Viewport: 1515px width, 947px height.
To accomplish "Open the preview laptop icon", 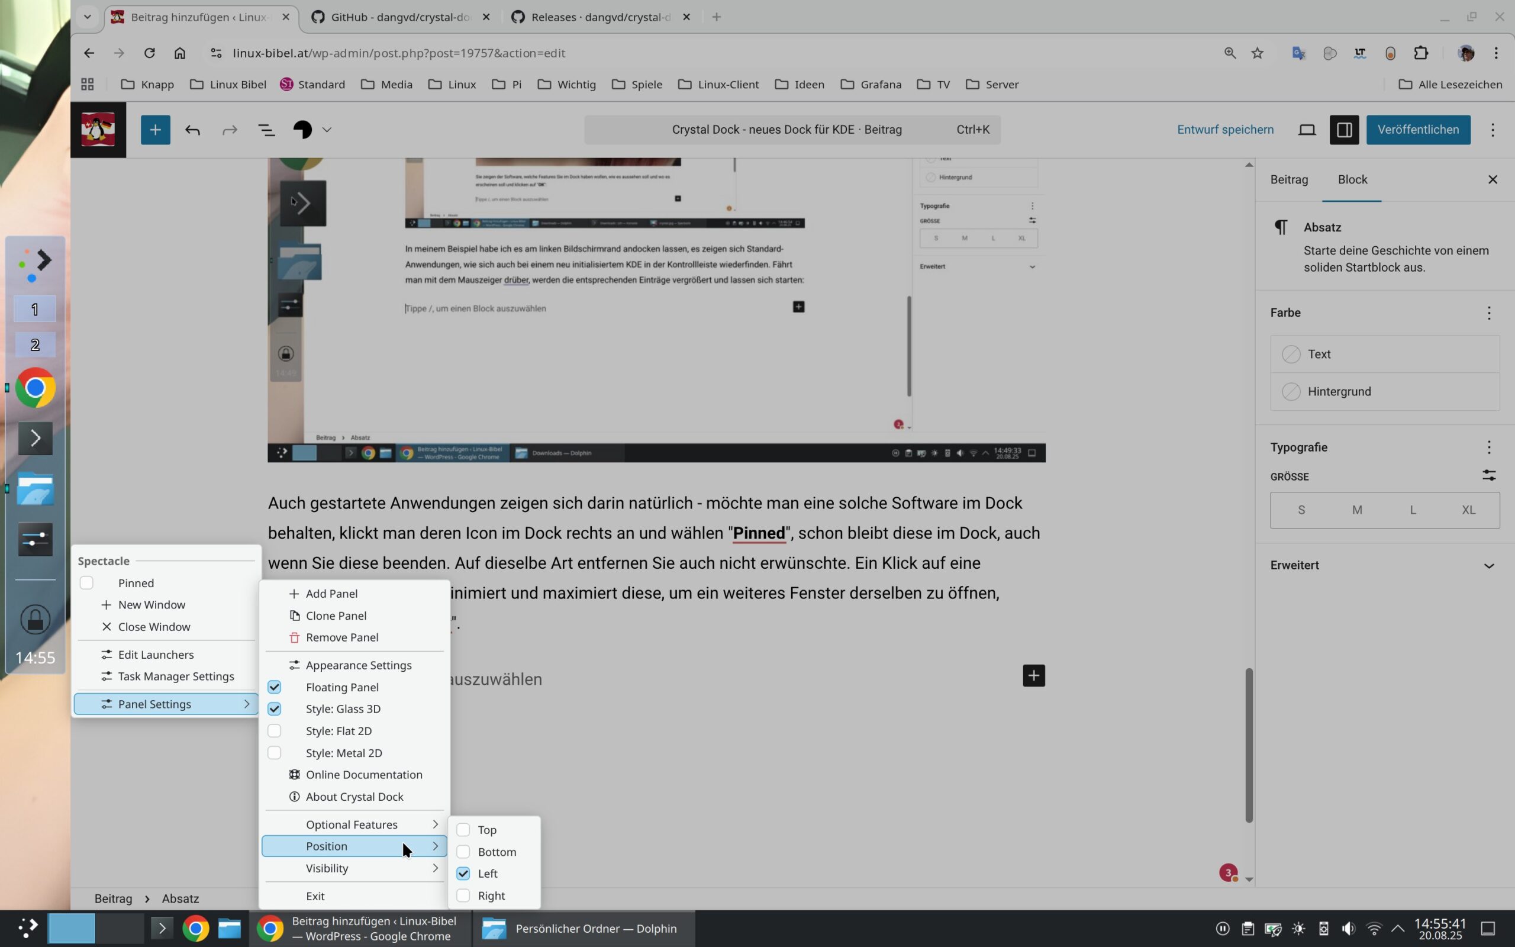I will 1307,130.
